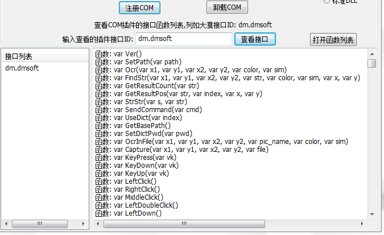Select the line 'var SetPath(var path)'
This screenshot has height=235, width=384.
point(138,62)
